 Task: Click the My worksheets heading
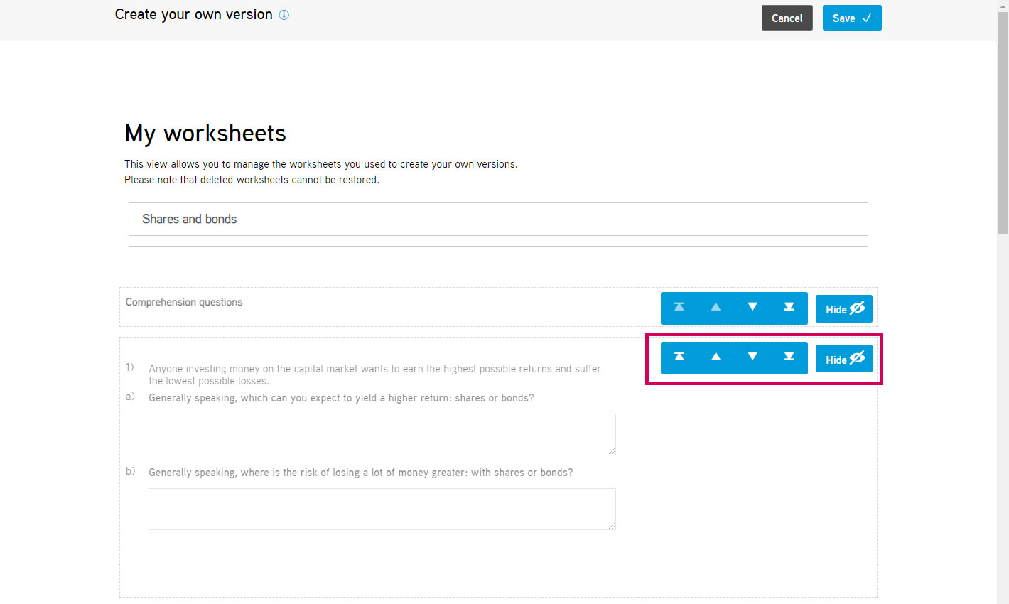coord(205,134)
